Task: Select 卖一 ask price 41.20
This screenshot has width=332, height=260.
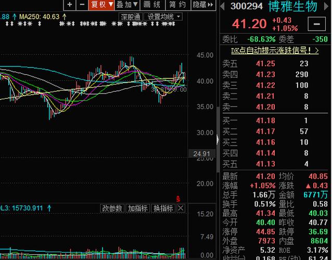Action: (x=265, y=107)
